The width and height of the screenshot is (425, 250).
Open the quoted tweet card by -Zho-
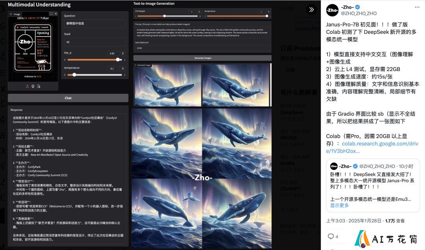pyautogui.click(x=373, y=185)
